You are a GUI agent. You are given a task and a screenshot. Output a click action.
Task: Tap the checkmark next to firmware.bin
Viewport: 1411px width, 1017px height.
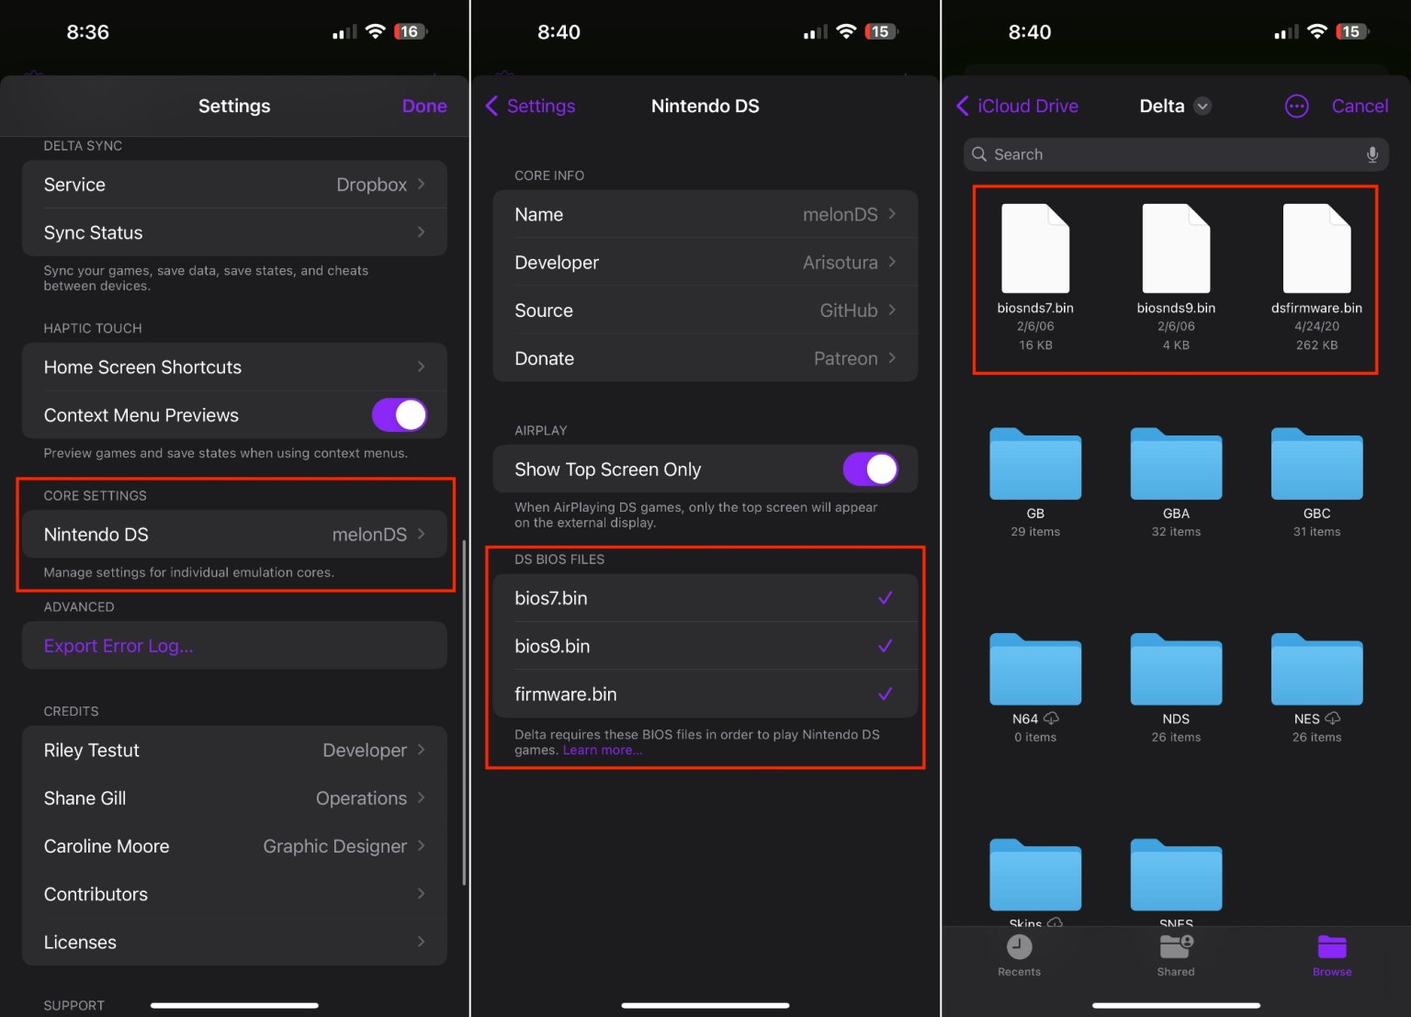[885, 694]
